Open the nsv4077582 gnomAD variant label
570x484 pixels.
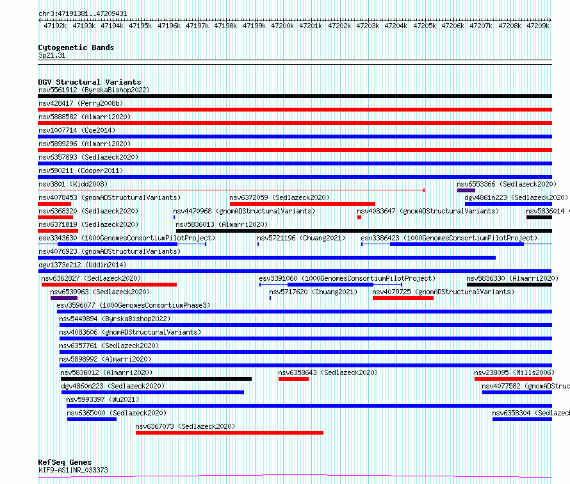[x=526, y=386]
